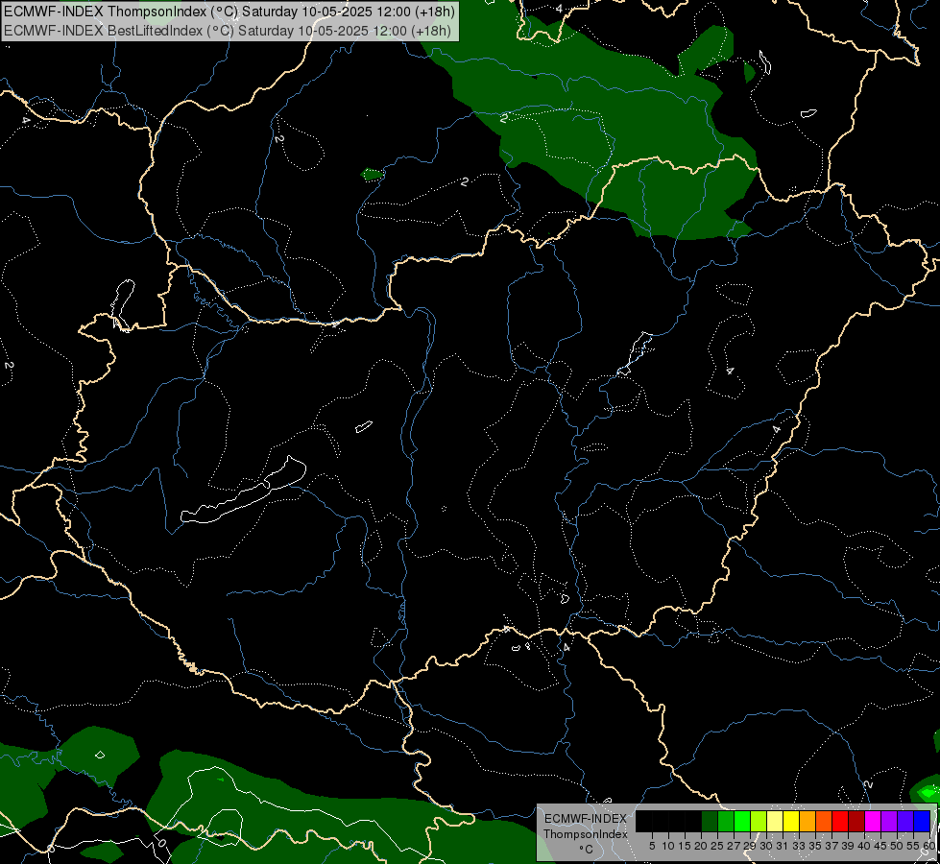Click the '°C' unit label in legend

coord(587,849)
